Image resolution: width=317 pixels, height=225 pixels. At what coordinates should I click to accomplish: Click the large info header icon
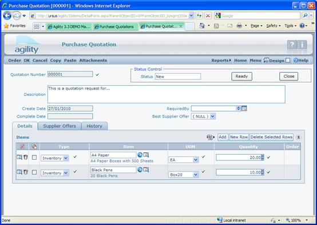[x=302, y=45]
